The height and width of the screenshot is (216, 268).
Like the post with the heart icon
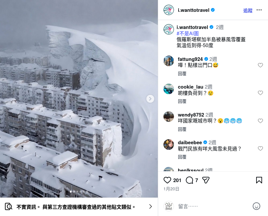tap(167, 180)
